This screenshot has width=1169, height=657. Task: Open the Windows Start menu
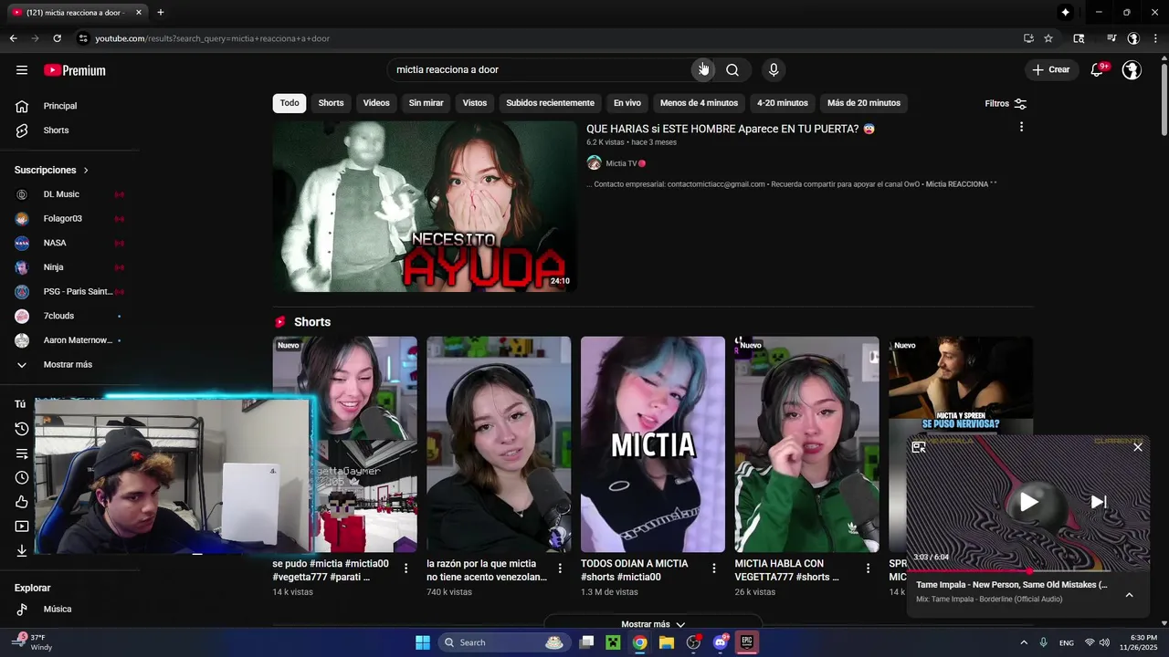[423, 642]
